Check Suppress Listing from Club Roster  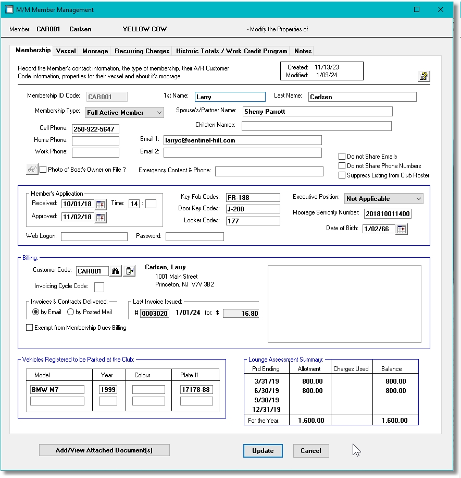pyautogui.click(x=342, y=175)
